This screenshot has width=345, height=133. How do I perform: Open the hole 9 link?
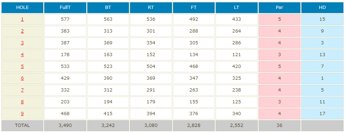(22, 114)
